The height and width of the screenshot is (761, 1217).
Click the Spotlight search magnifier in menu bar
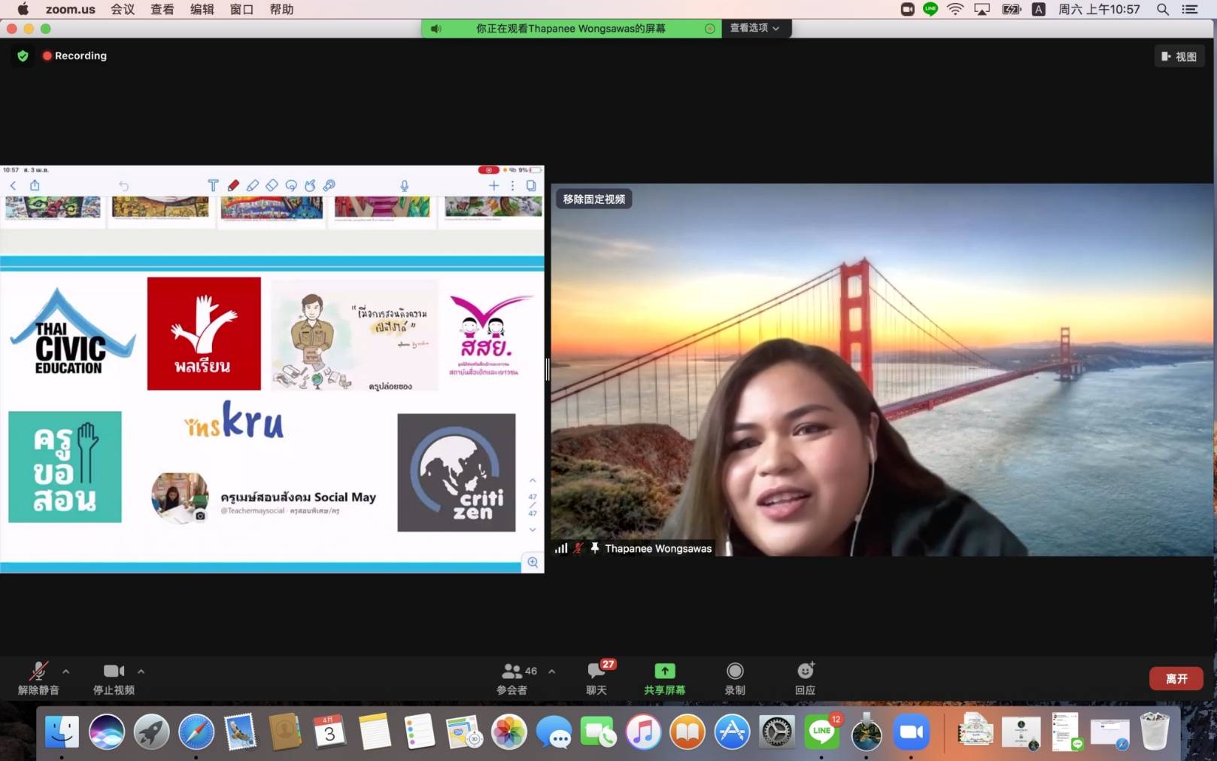[1162, 9]
